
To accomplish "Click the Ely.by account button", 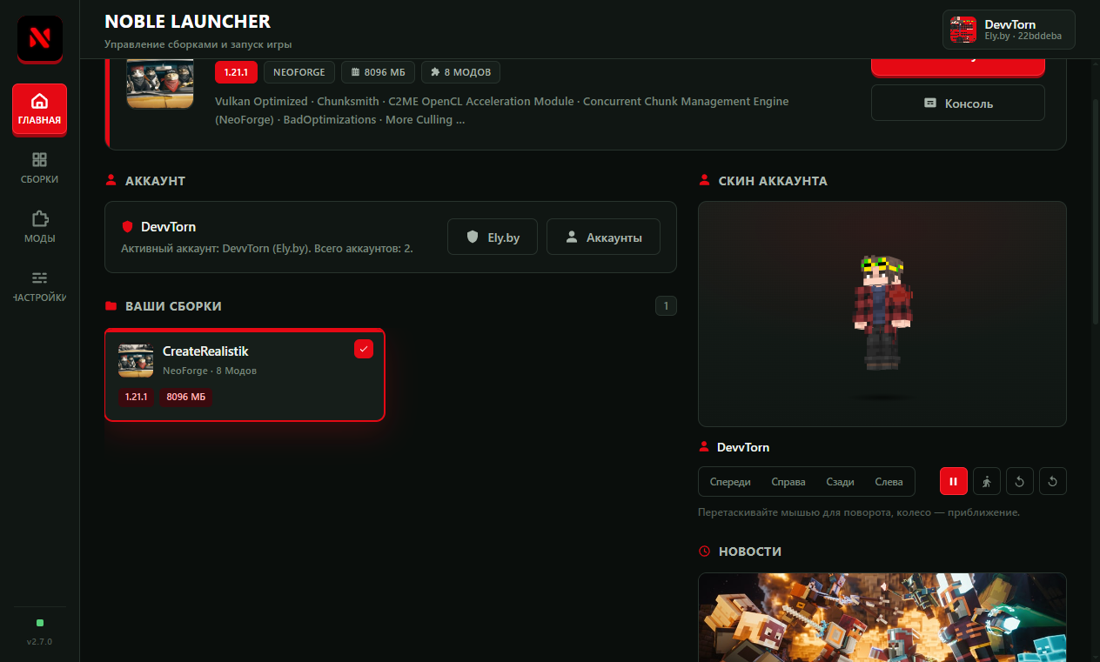I will (x=493, y=237).
